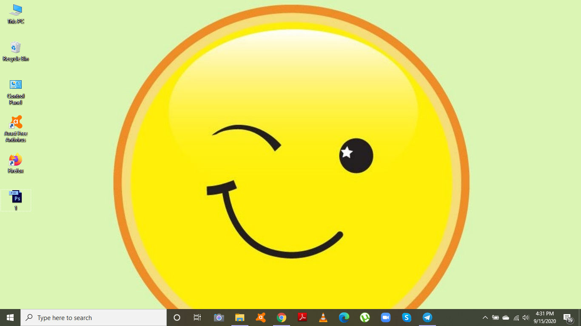Click the Show desktop strip after notifications

[x=580, y=318]
